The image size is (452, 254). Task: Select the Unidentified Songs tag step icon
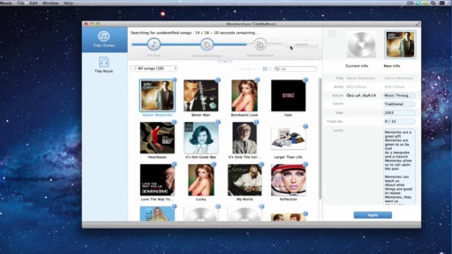[x=207, y=44]
